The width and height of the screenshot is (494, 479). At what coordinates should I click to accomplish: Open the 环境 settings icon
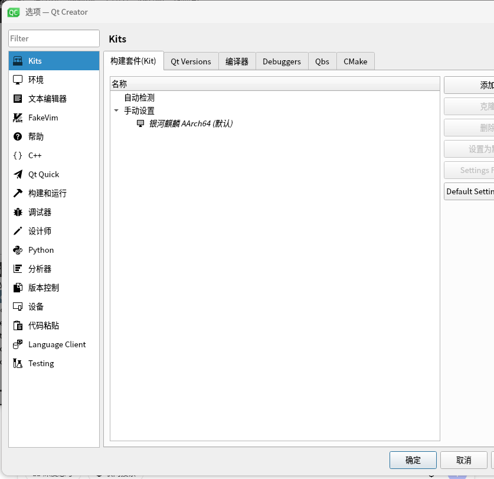tap(18, 80)
